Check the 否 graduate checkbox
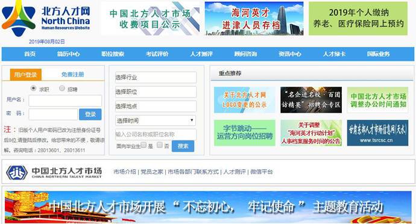The width and height of the screenshot is (416, 224). 160,145
